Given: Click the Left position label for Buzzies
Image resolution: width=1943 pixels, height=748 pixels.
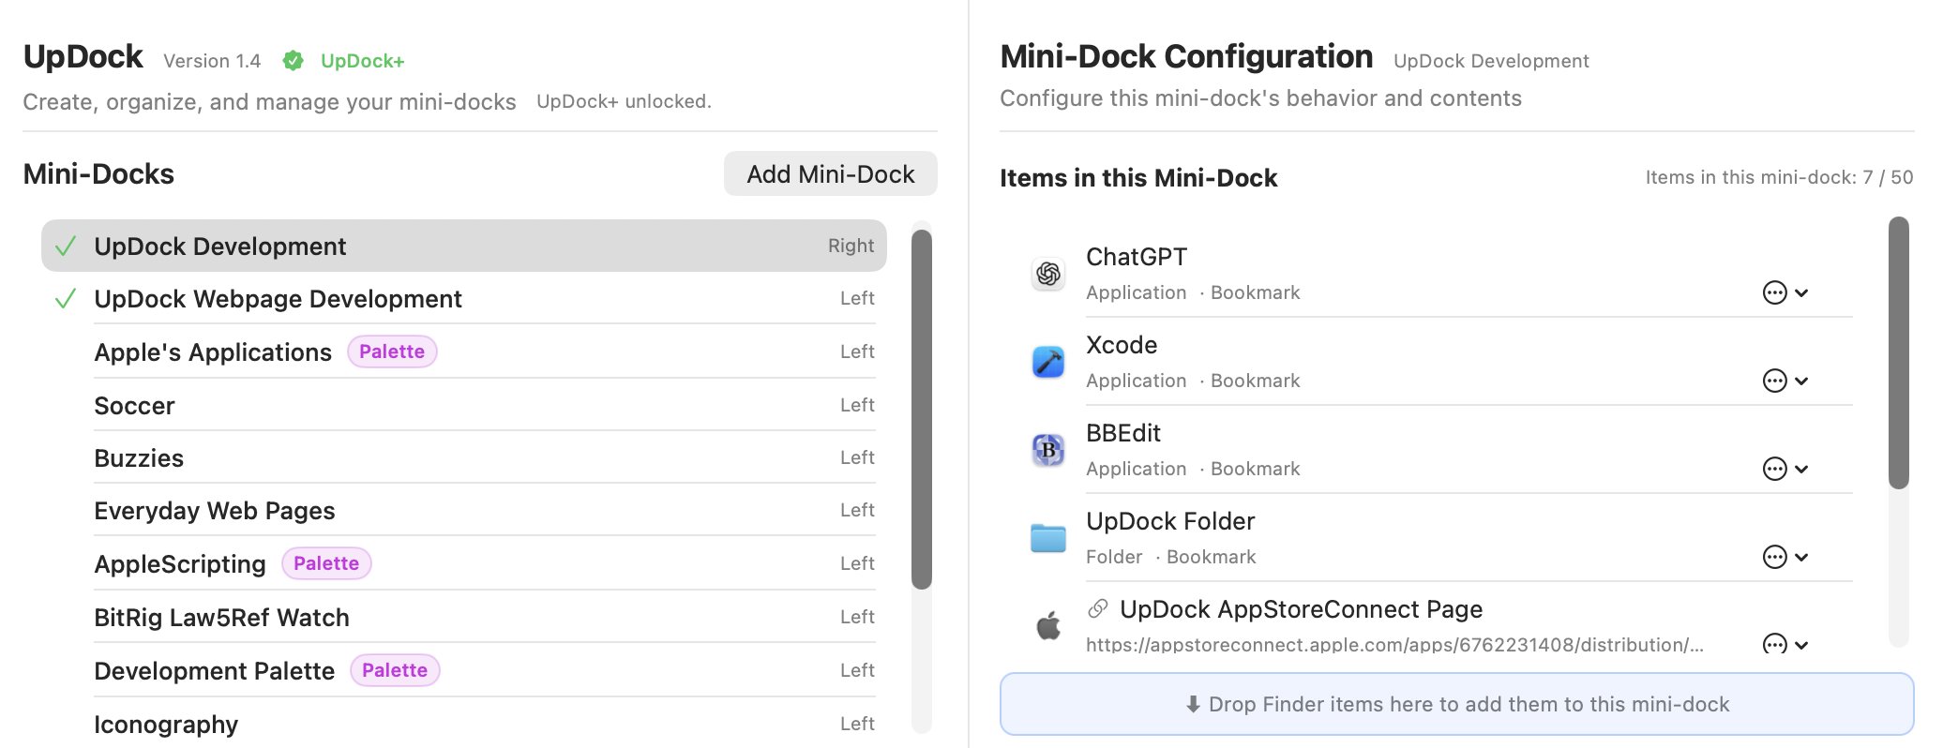Looking at the screenshot, I should pos(857,457).
